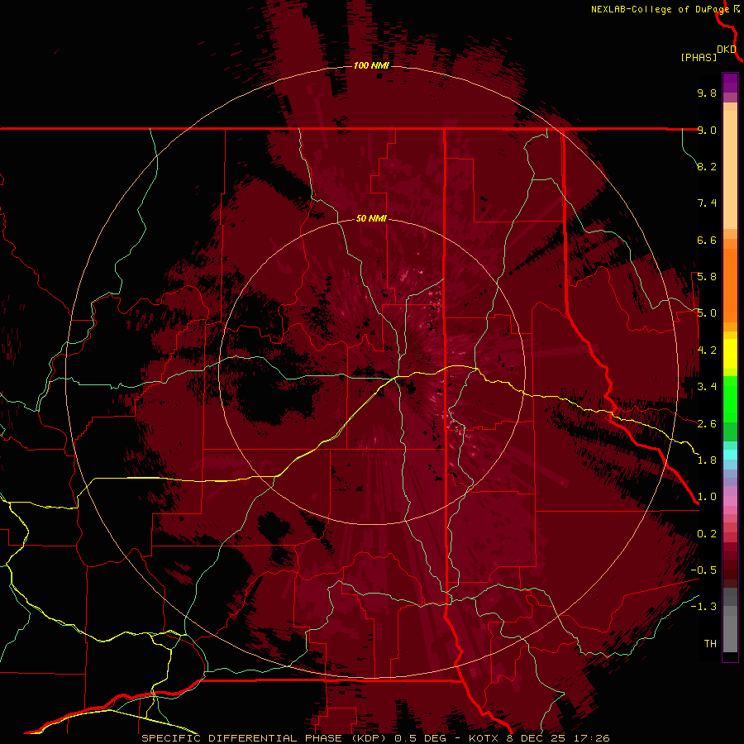
Task: Click the -1.3 scale value
Action: (703, 607)
